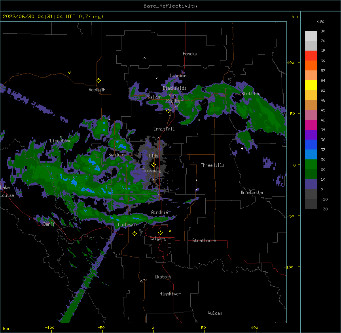The image size is (341, 333).
Task: Click the Banff label
Action: coord(49,224)
